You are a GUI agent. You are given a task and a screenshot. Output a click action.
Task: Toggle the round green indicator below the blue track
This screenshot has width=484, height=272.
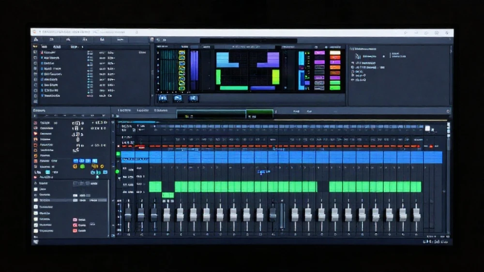click(117, 172)
